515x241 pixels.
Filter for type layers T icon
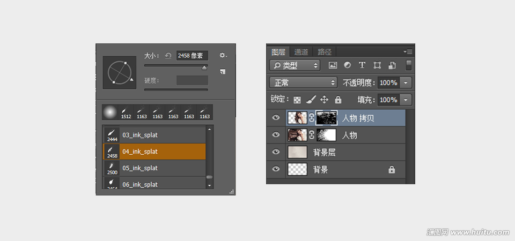362,65
